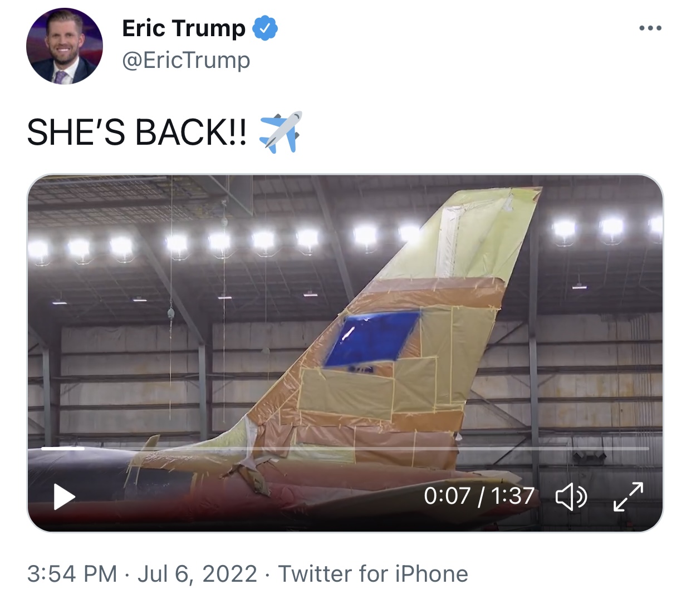Click the video progress bar track
691x594 pixels.
(345, 448)
